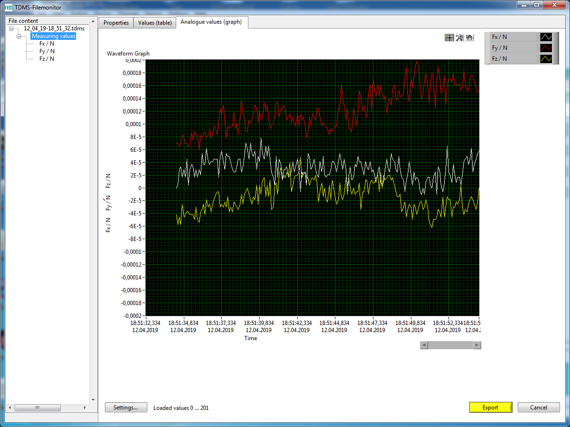Activate the hand pan tool
Image resolution: width=570 pixels, height=427 pixels.
pyautogui.click(x=469, y=37)
